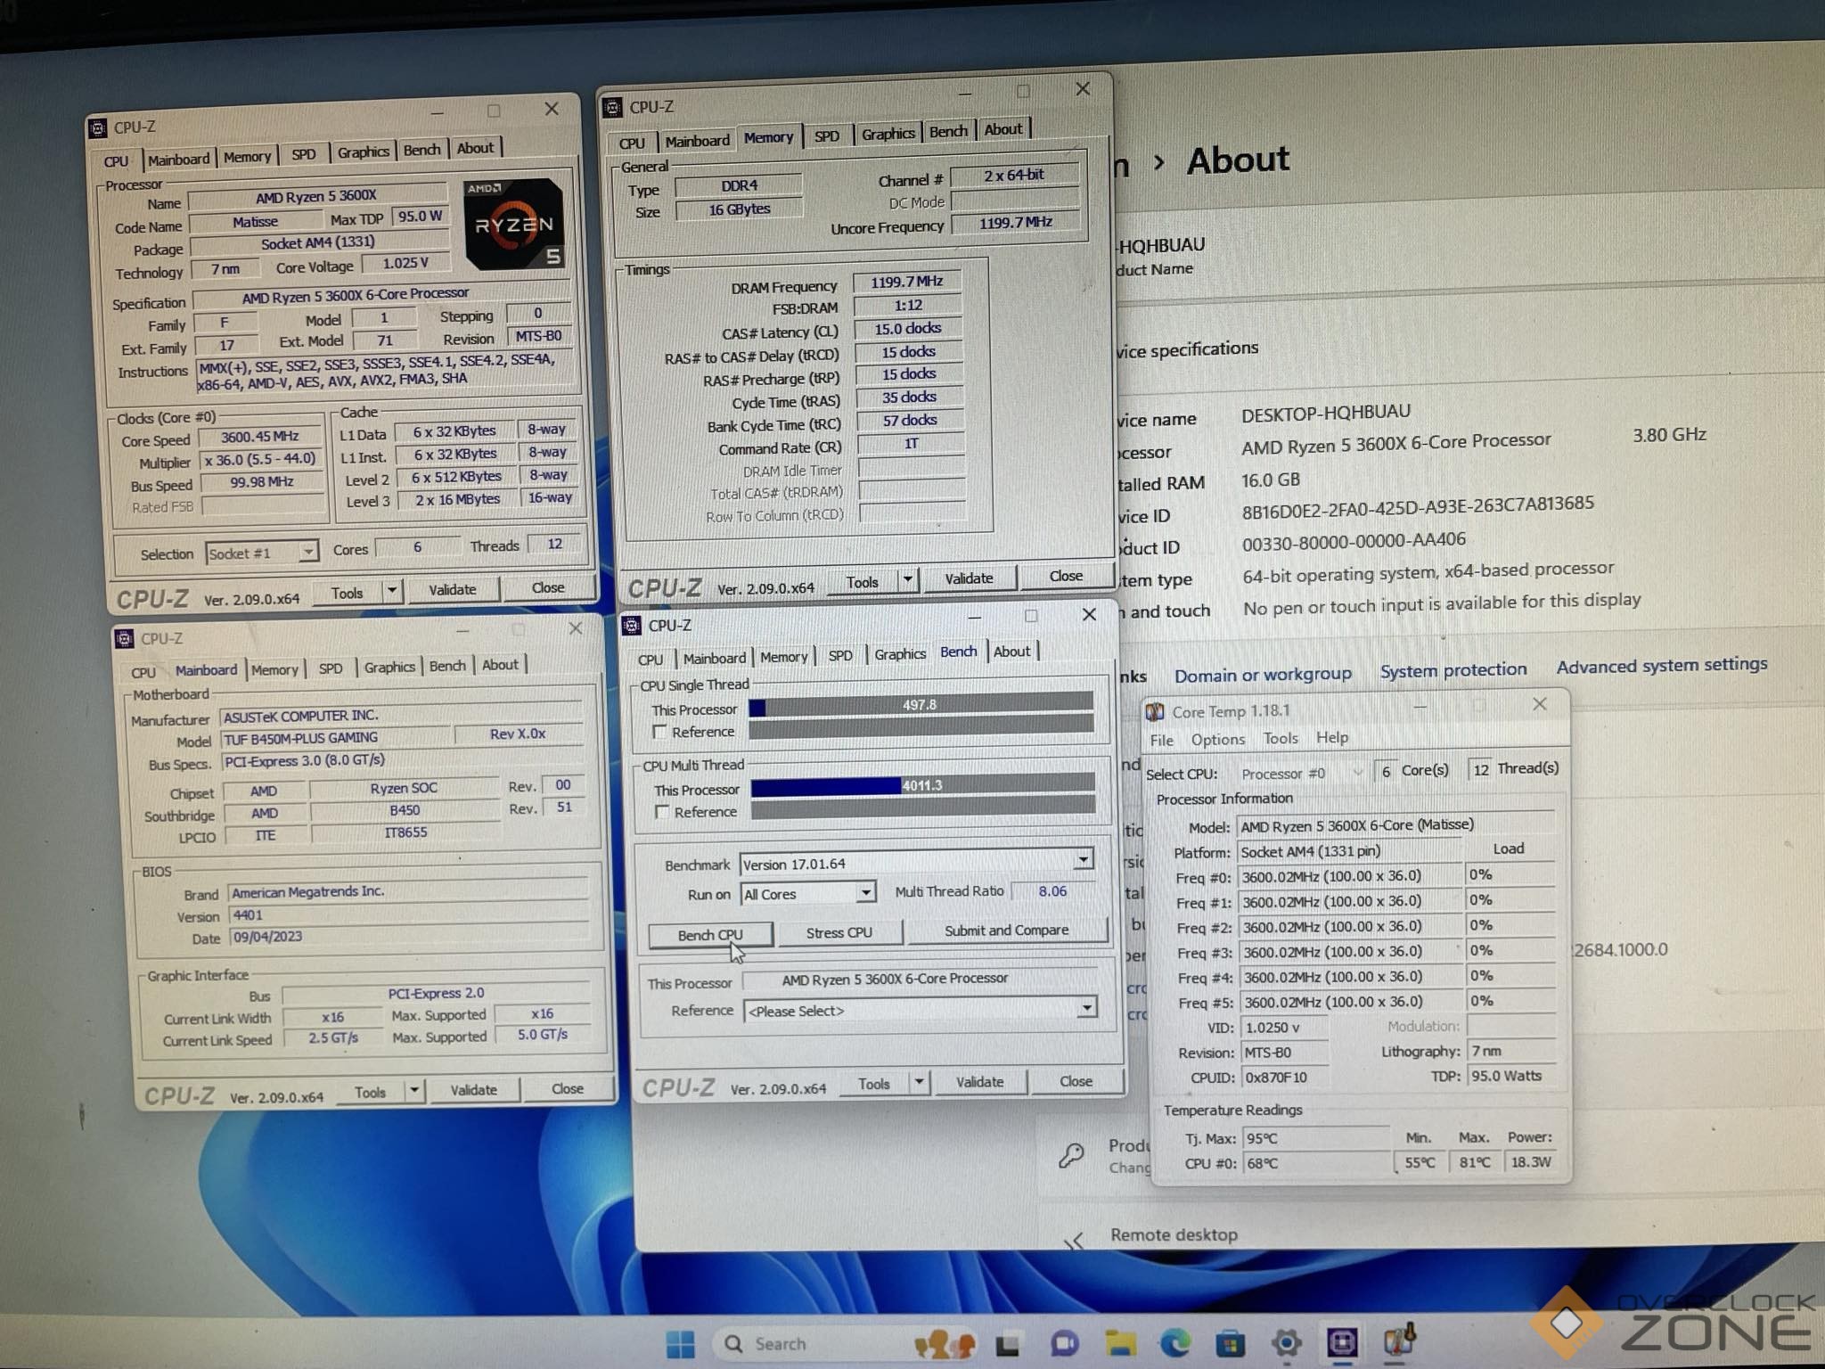1825x1369 pixels.
Task: Open Microsoft Edge from the taskbar
Action: pos(1175,1342)
